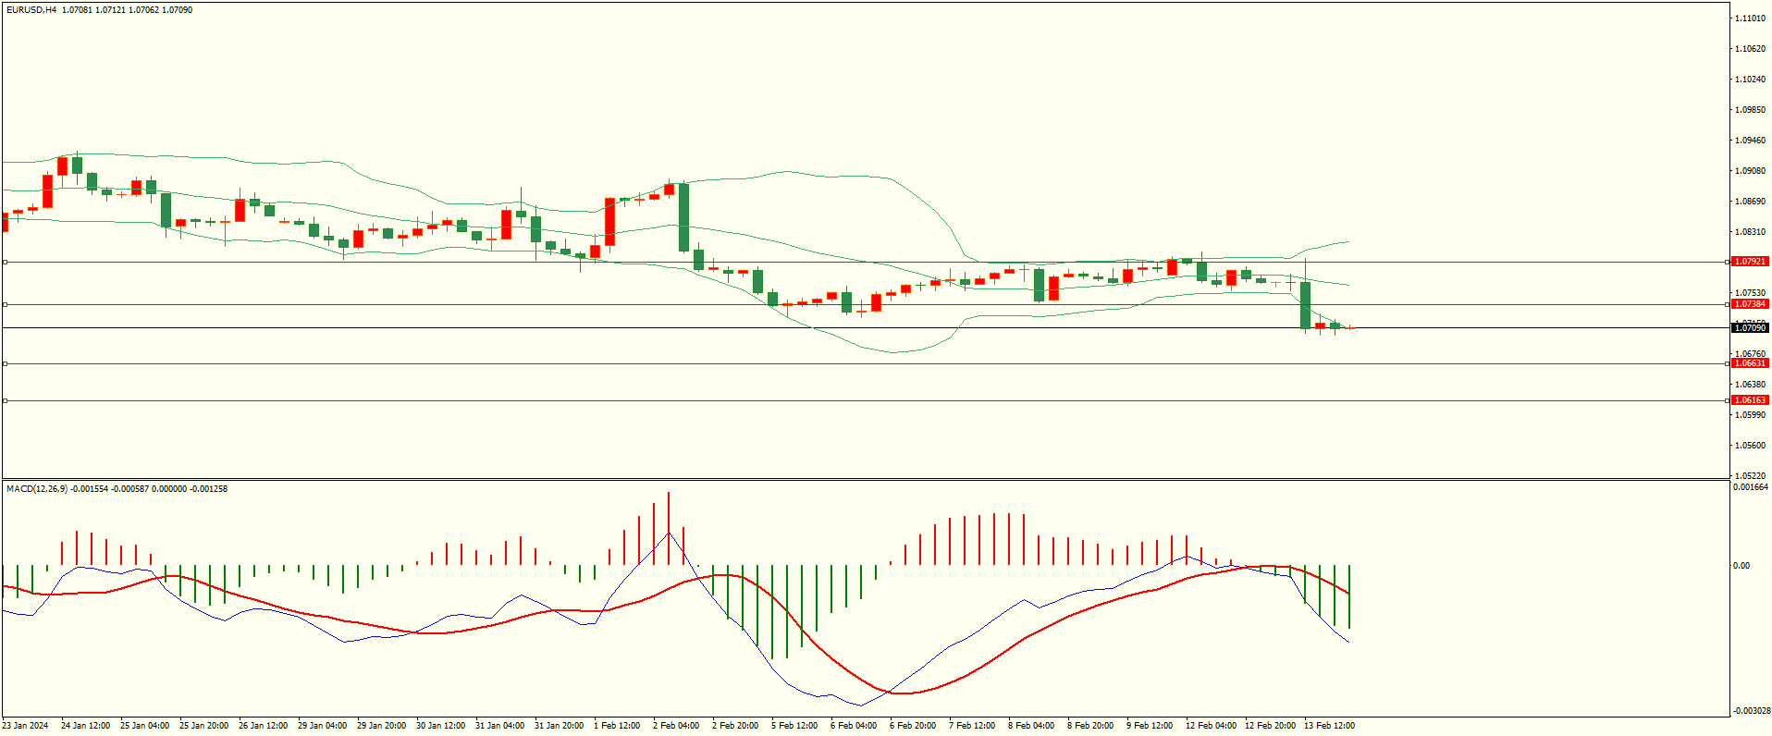Select left anchor handle of 1.07921 horizontal line
This screenshot has width=1772, height=736.
tap(5, 262)
